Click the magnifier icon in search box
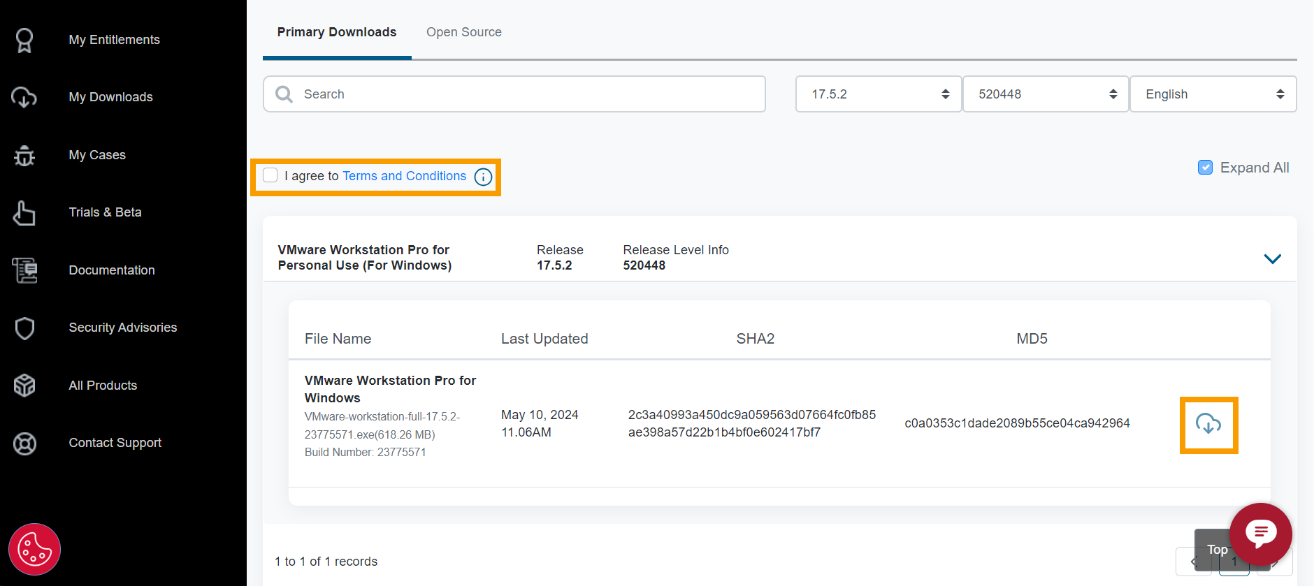 [x=284, y=94]
